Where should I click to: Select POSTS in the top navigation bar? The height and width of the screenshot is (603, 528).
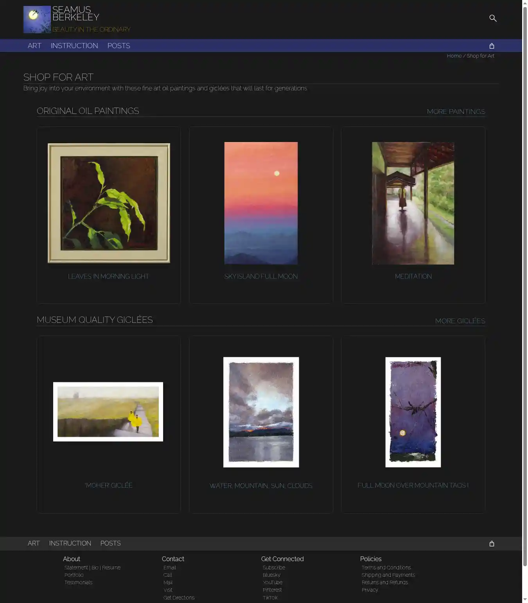click(x=119, y=46)
